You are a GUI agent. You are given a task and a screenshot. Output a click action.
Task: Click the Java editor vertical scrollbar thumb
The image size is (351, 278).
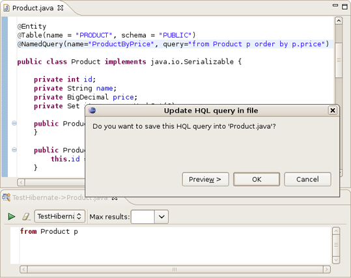click(x=339, y=60)
